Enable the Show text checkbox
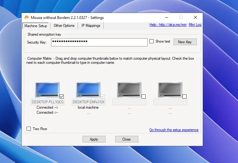Image resolution: width=238 pixels, height=163 pixels. (x=152, y=41)
